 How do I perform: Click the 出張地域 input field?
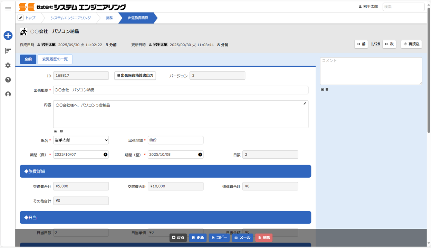(x=175, y=140)
